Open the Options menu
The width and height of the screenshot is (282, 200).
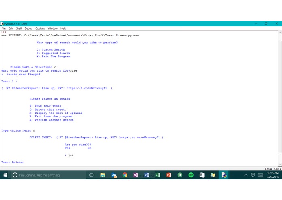40,28
